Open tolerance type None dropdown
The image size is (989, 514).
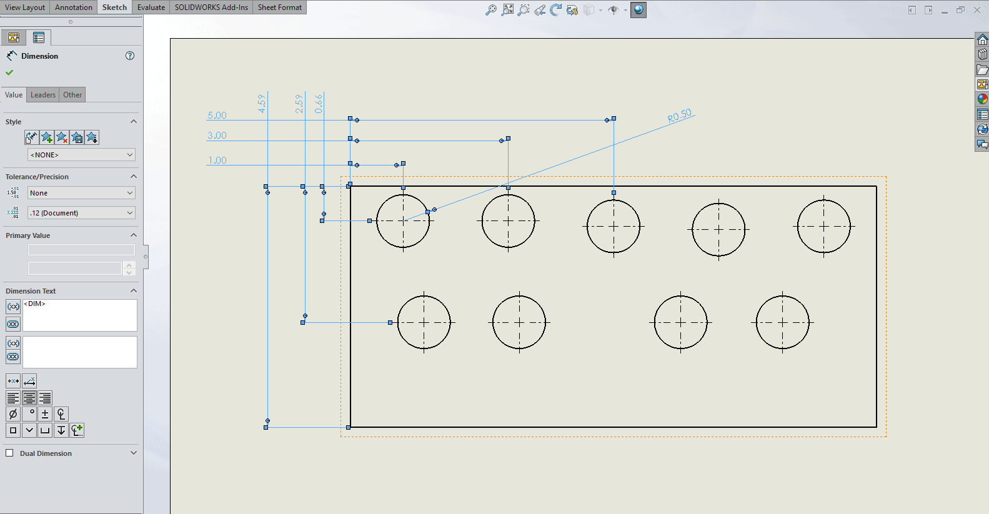pyautogui.click(x=81, y=193)
